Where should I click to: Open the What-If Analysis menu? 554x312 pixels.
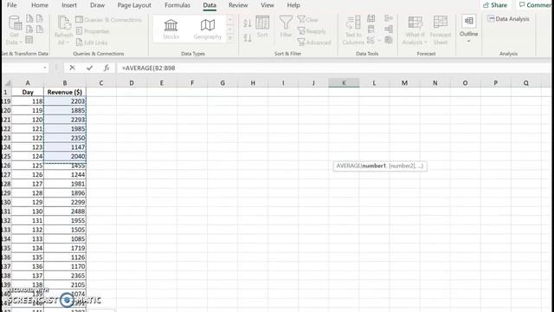tap(415, 30)
